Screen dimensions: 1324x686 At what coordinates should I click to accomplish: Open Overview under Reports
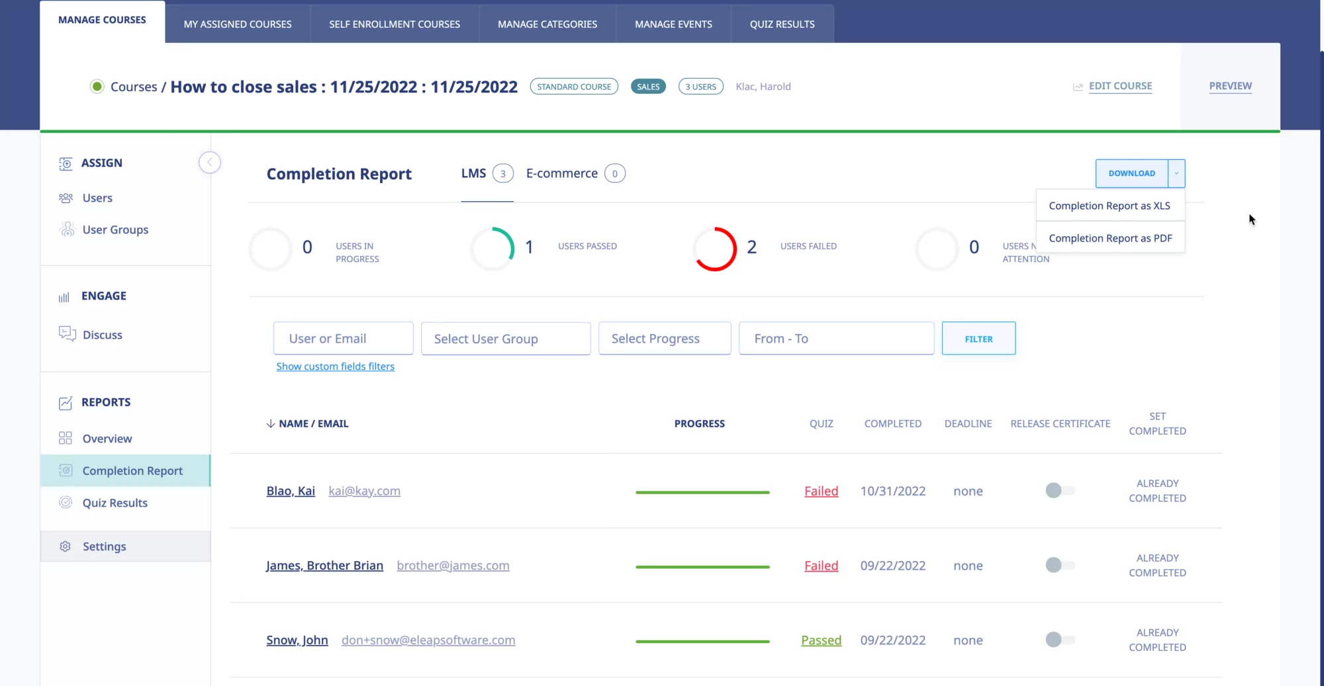click(x=107, y=439)
